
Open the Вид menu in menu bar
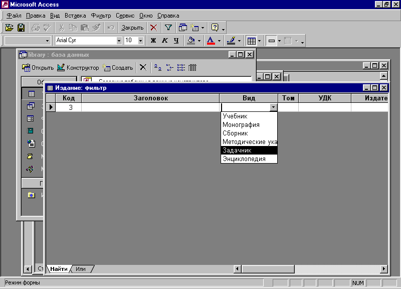(x=55, y=16)
